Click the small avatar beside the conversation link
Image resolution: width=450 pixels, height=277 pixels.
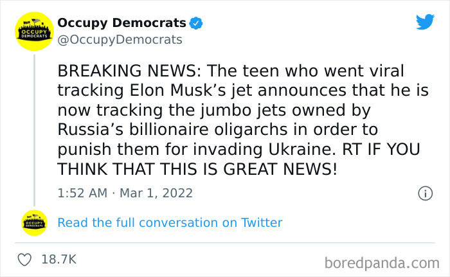(x=34, y=223)
